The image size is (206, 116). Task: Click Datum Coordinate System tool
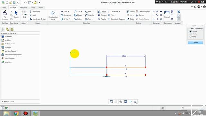click(38, 19)
